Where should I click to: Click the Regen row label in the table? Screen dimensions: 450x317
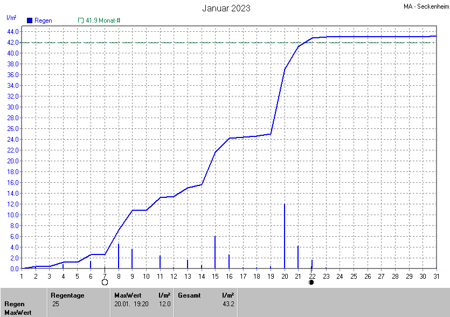(x=15, y=304)
